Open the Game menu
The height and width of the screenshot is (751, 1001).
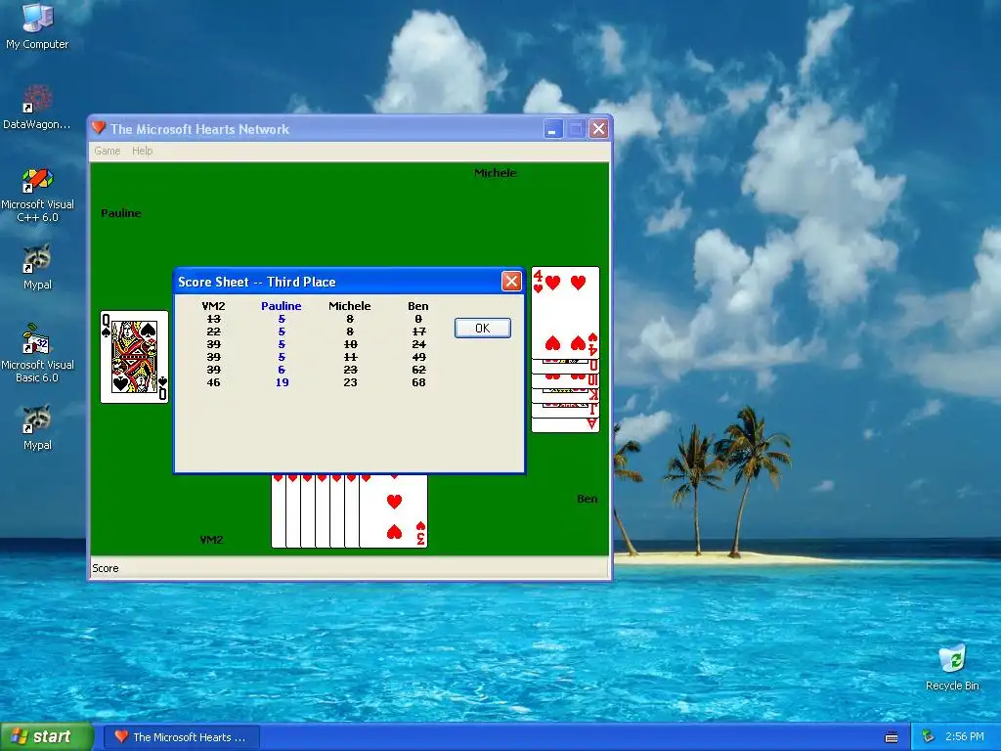[x=108, y=151]
